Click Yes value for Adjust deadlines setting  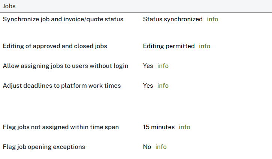click(148, 85)
